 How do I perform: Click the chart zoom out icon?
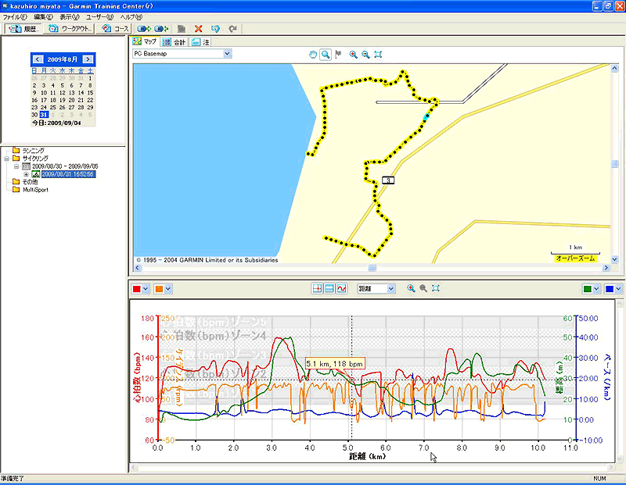[x=423, y=288]
